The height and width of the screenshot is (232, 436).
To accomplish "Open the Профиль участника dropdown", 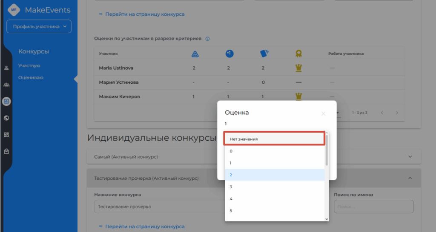I will pos(39,26).
